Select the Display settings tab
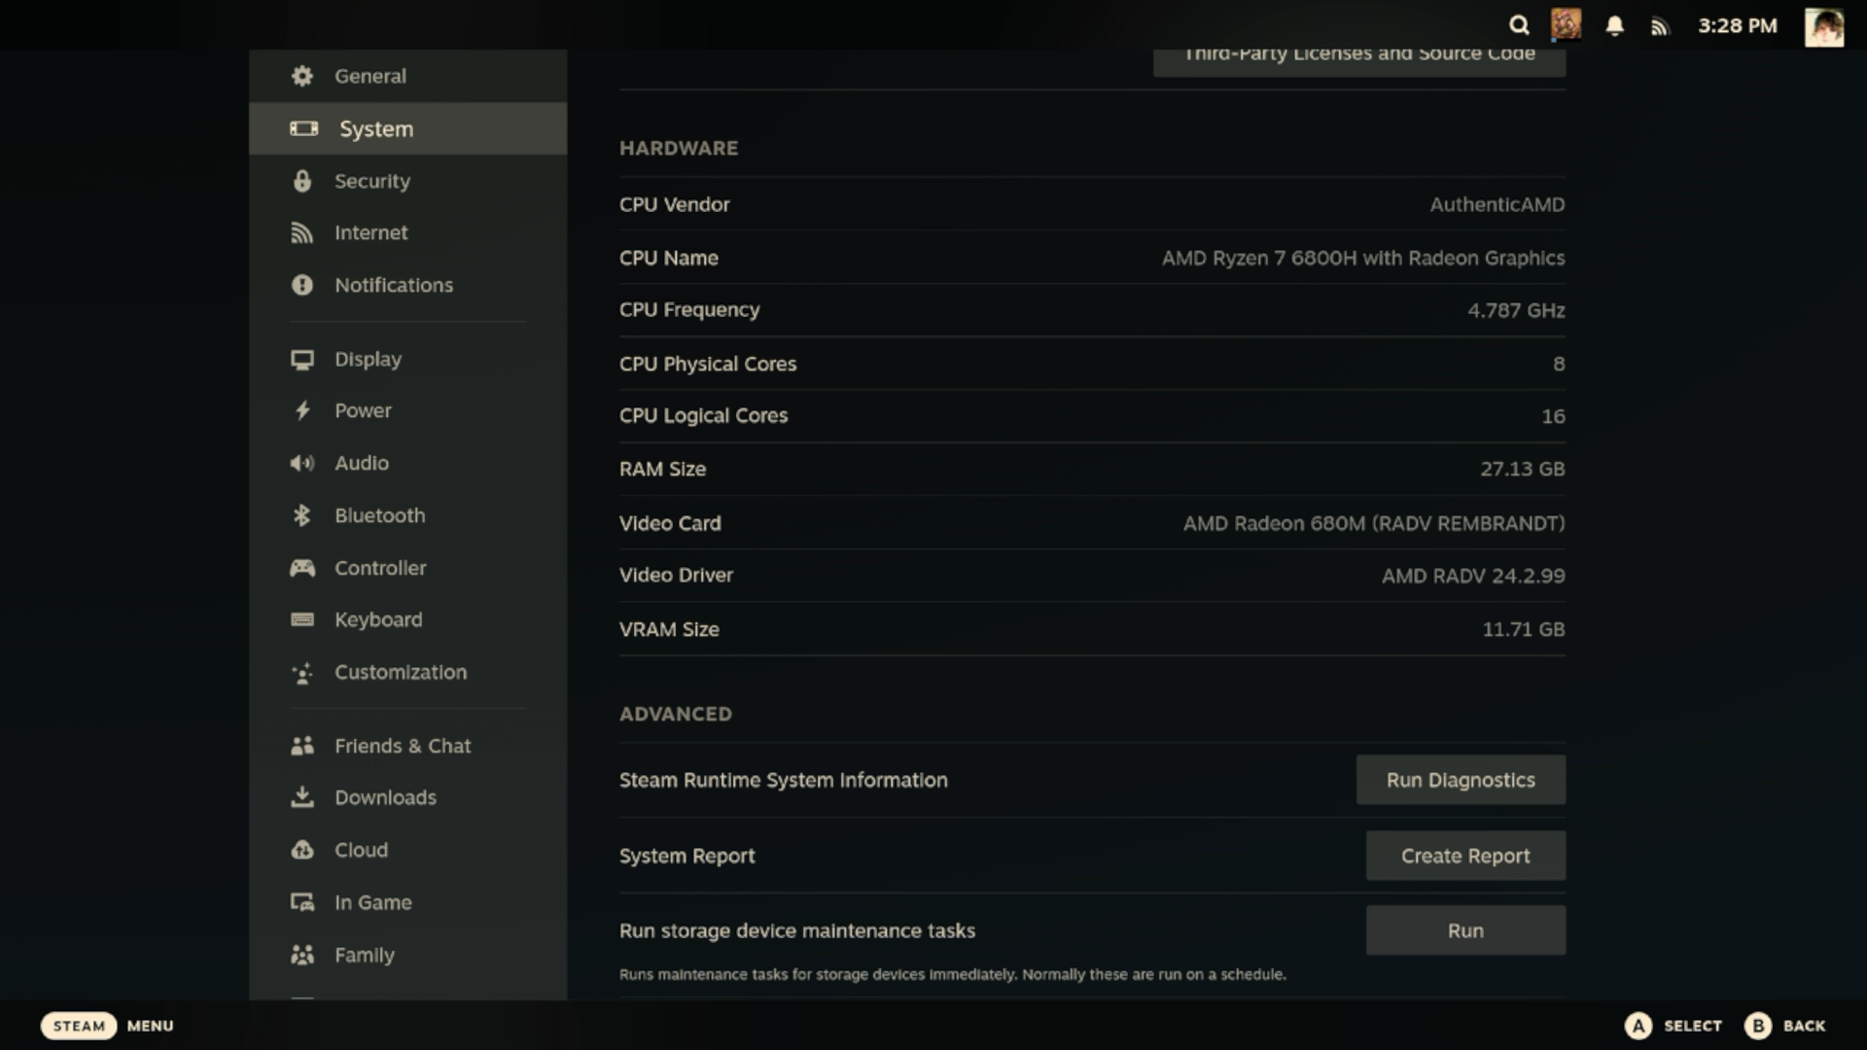Screen dimensions: 1867x1050 click(x=407, y=360)
